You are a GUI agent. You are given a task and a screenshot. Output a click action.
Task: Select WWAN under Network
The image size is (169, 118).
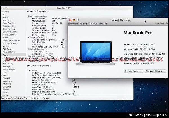click(6, 89)
